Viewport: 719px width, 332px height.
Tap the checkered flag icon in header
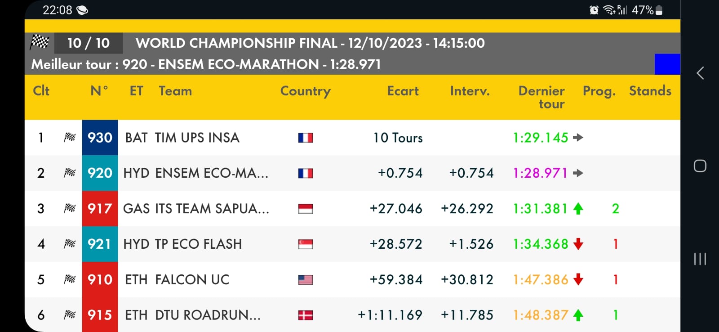point(40,42)
